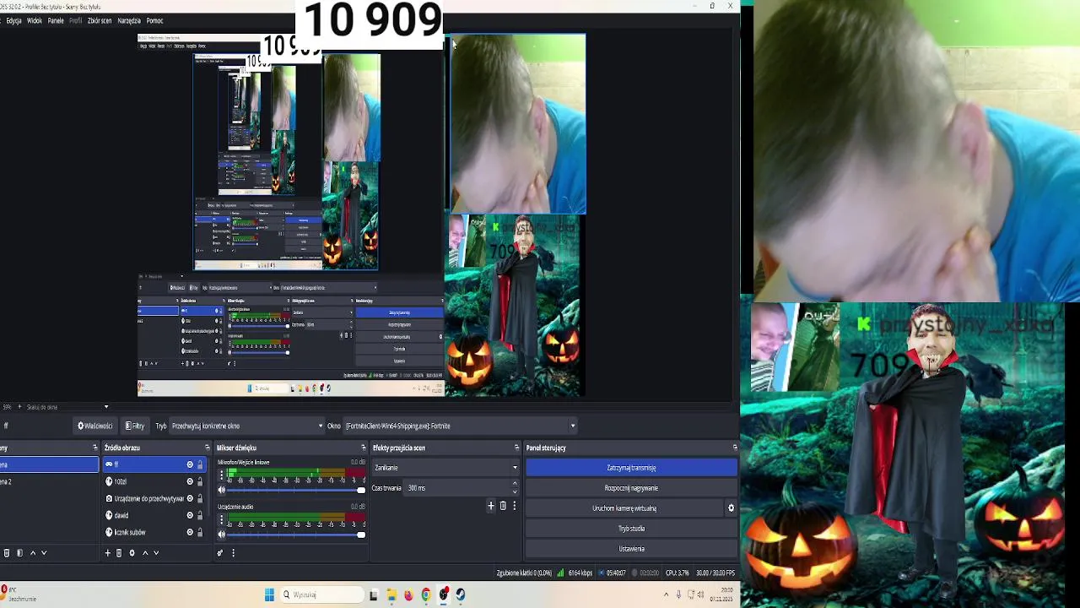1080x608 pixels.
Task: Toggle visibility of the 'ff' source
Action: (190, 464)
